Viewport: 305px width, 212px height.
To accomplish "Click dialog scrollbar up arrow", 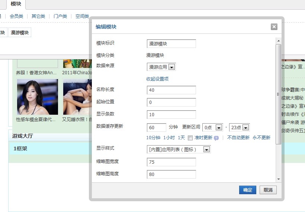I will (x=279, y=41).
